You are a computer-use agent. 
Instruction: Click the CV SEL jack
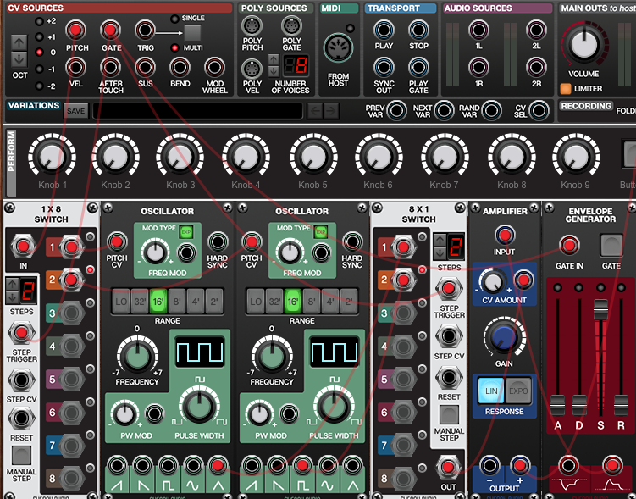pos(539,110)
